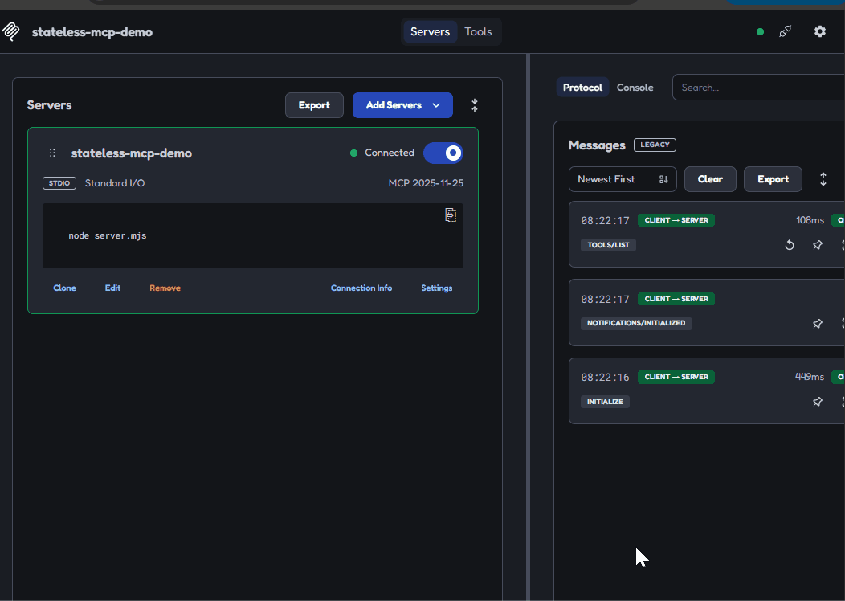The image size is (845, 601).
Task: Toggle the stateless-mcp-demo server connection switch
Action: coord(443,153)
